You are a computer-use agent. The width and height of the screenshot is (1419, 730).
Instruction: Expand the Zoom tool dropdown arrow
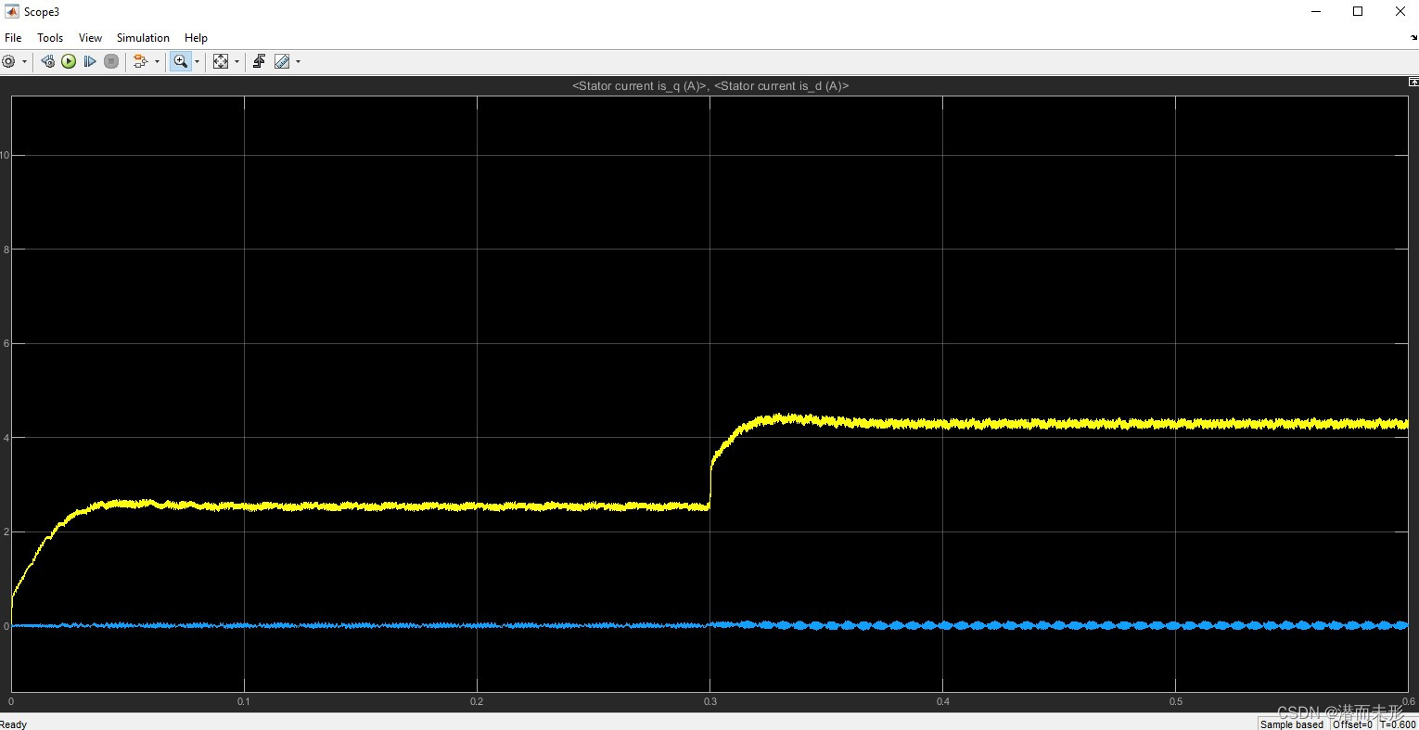[197, 61]
